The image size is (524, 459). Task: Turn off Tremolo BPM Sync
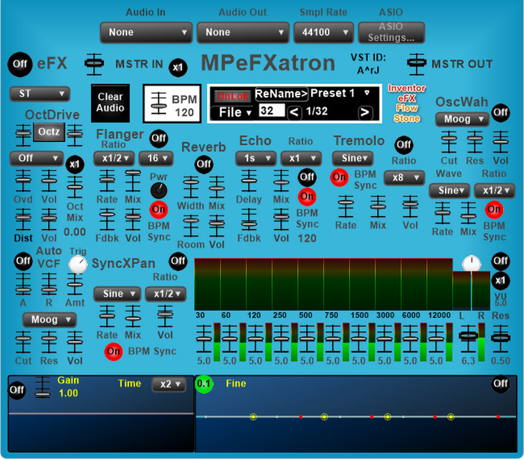coord(339,177)
